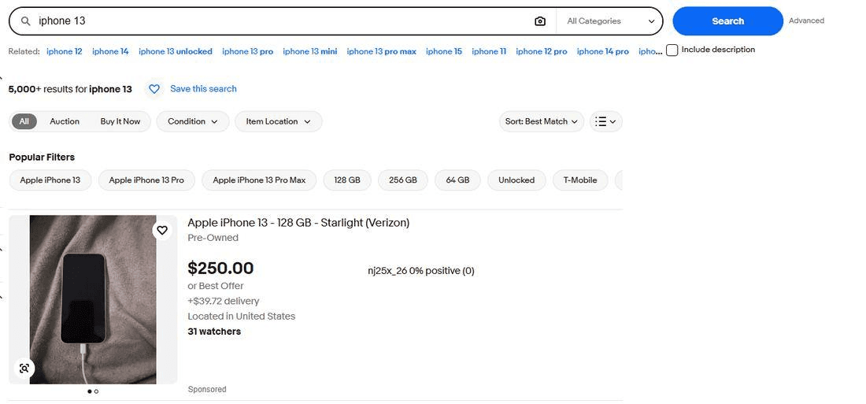Expand the Condition filter
Viewport: 866px width, 404px height.
pos(192,121)
